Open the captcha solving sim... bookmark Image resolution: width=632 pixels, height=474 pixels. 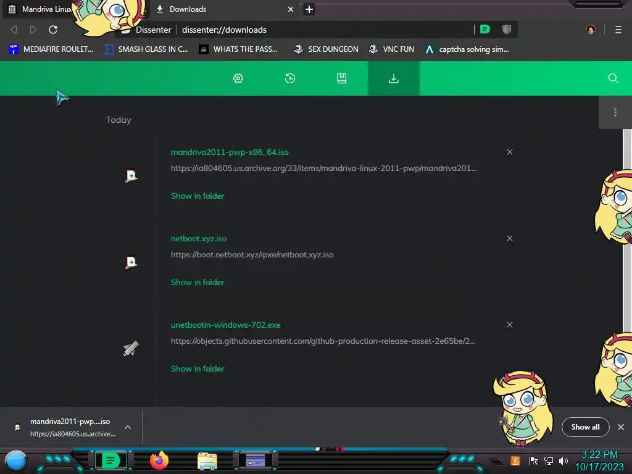(467, 49)
